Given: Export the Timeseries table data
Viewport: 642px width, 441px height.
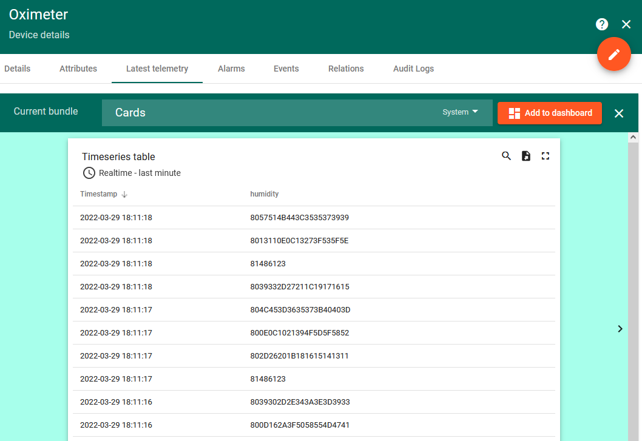Looking at the screenshot, I should coord(525,156).
